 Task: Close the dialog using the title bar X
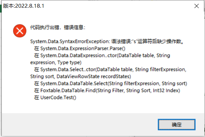click(197, 6)
